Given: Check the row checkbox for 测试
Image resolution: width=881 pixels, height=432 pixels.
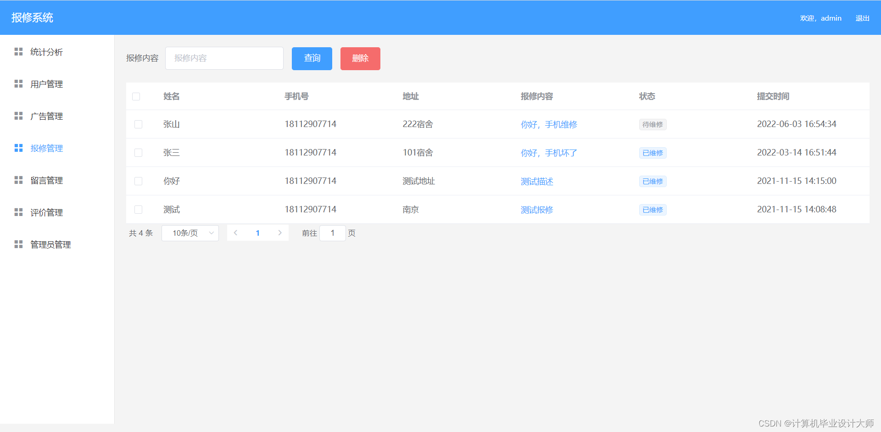Looking at the screenshot, I should click(x=138, y=210).
